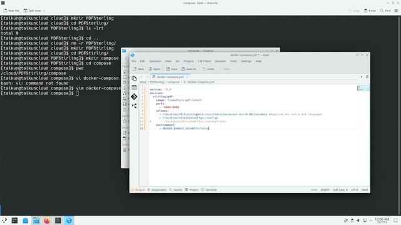Click New document button in Kate toolbar
This screenshot has height=225, width=401.
pyautogui.click(x=138, y=69)
